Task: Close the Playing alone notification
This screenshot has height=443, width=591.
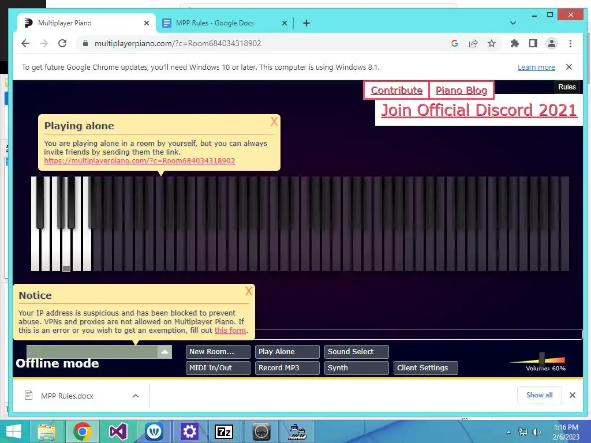Action: pyautogui.click(x=274, y=121)
